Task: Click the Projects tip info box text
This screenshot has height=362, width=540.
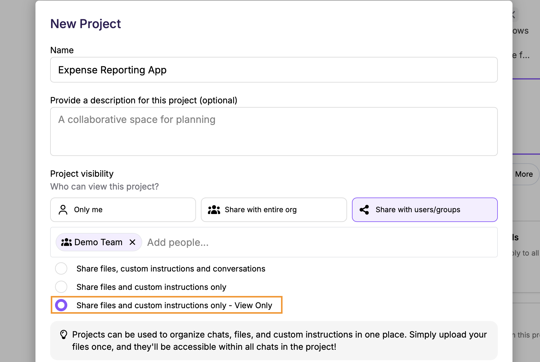Action: click(x=279, y=341)
